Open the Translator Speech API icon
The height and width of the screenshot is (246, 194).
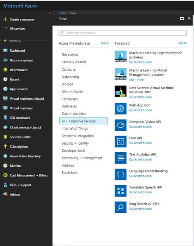click(x=120, y=191)
